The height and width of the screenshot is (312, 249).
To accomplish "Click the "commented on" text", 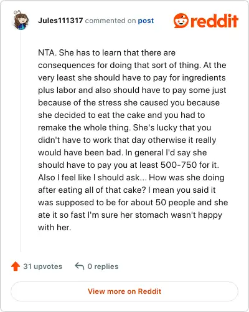I will (110, 21).
